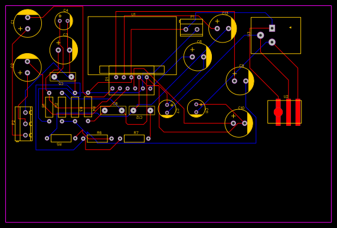The width and height of the screenshot is (337, 228).
Task: Select resistor R3 body
Action: coord(75,107)
